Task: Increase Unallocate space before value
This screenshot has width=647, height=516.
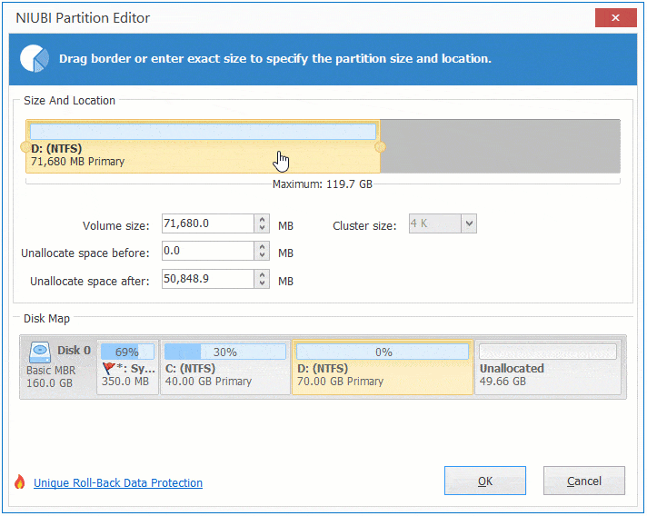Action: click(263, 247)
